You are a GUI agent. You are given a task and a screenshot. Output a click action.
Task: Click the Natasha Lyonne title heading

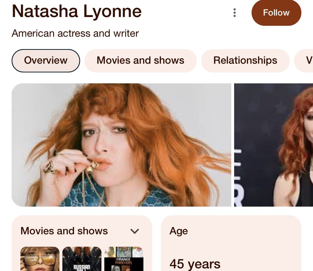77,11
